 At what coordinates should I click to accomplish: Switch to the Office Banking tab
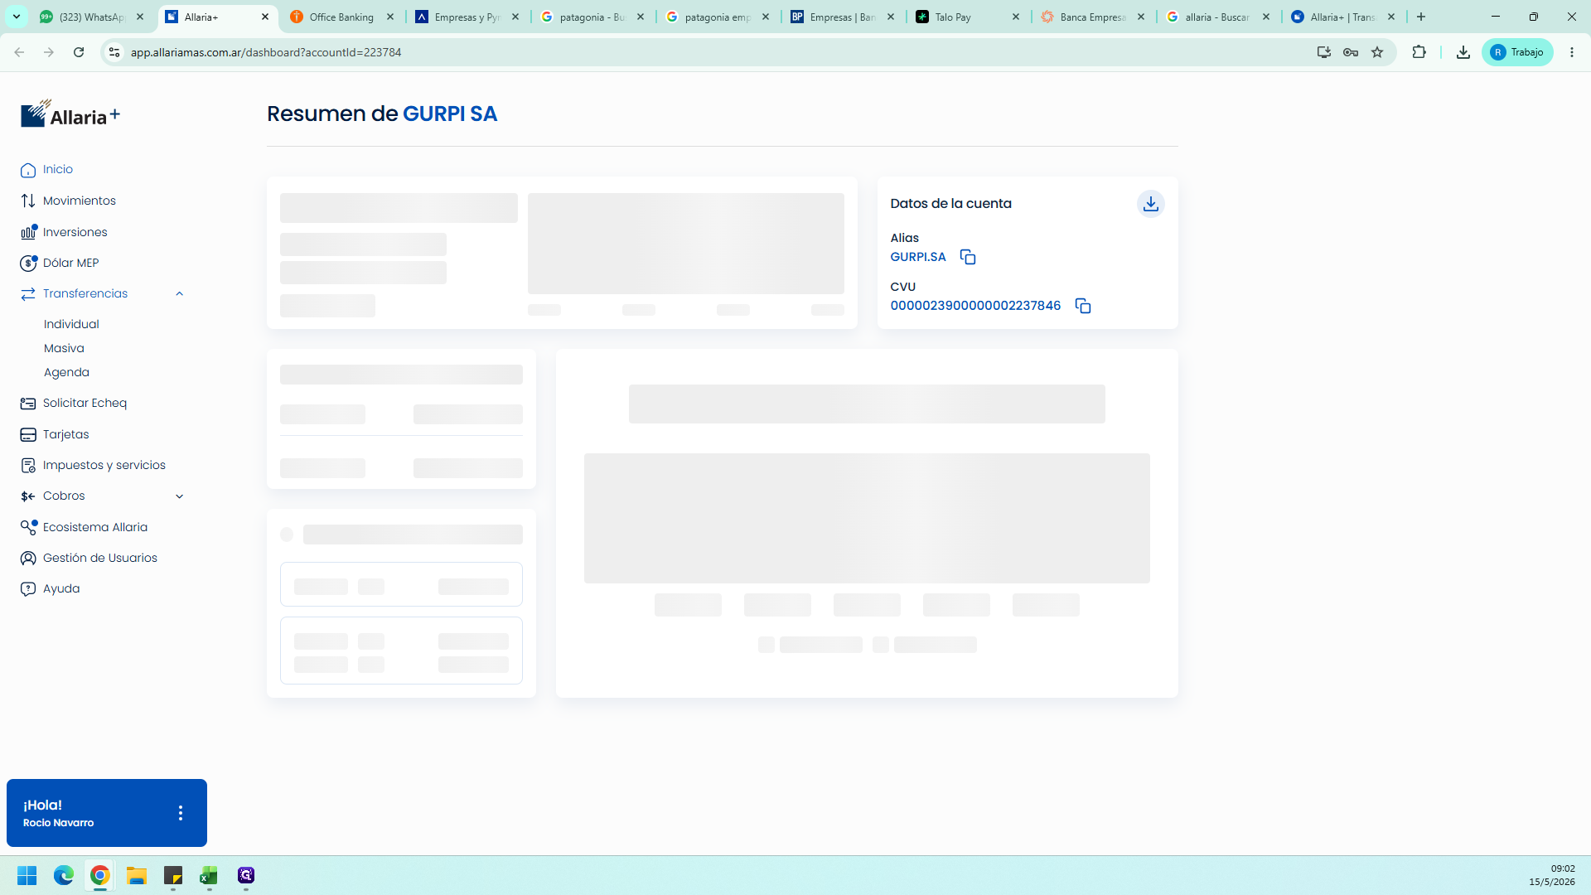pos(341,17)
